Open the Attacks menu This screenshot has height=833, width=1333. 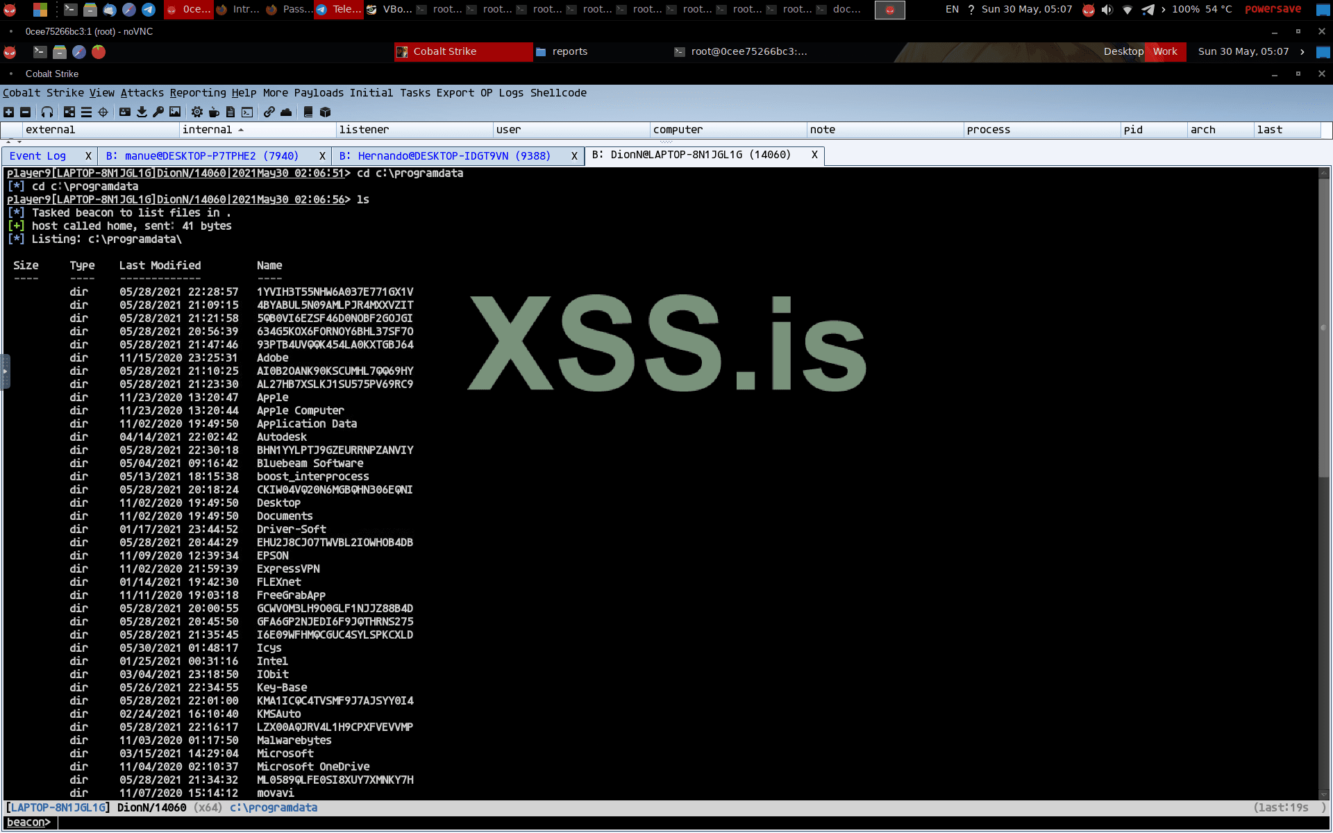pos(142,93)
